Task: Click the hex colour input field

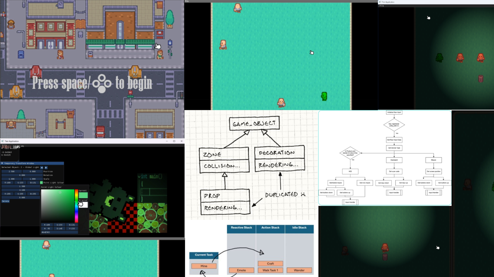Action: click(59, 232)
